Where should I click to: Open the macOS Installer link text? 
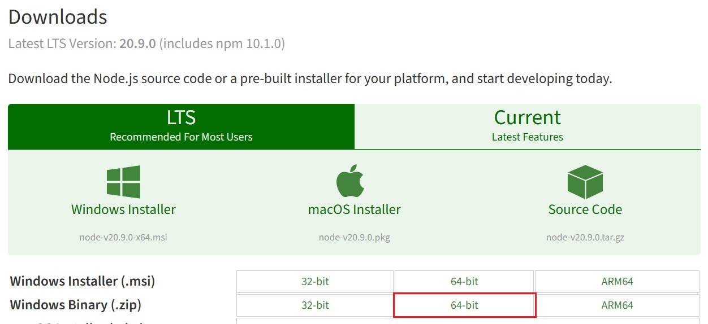pos(355,209)
